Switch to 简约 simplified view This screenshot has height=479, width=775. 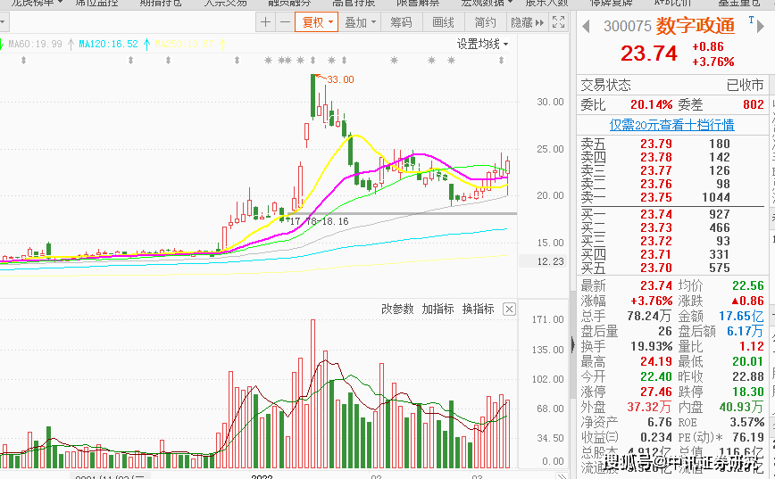(x=485, y=22)
